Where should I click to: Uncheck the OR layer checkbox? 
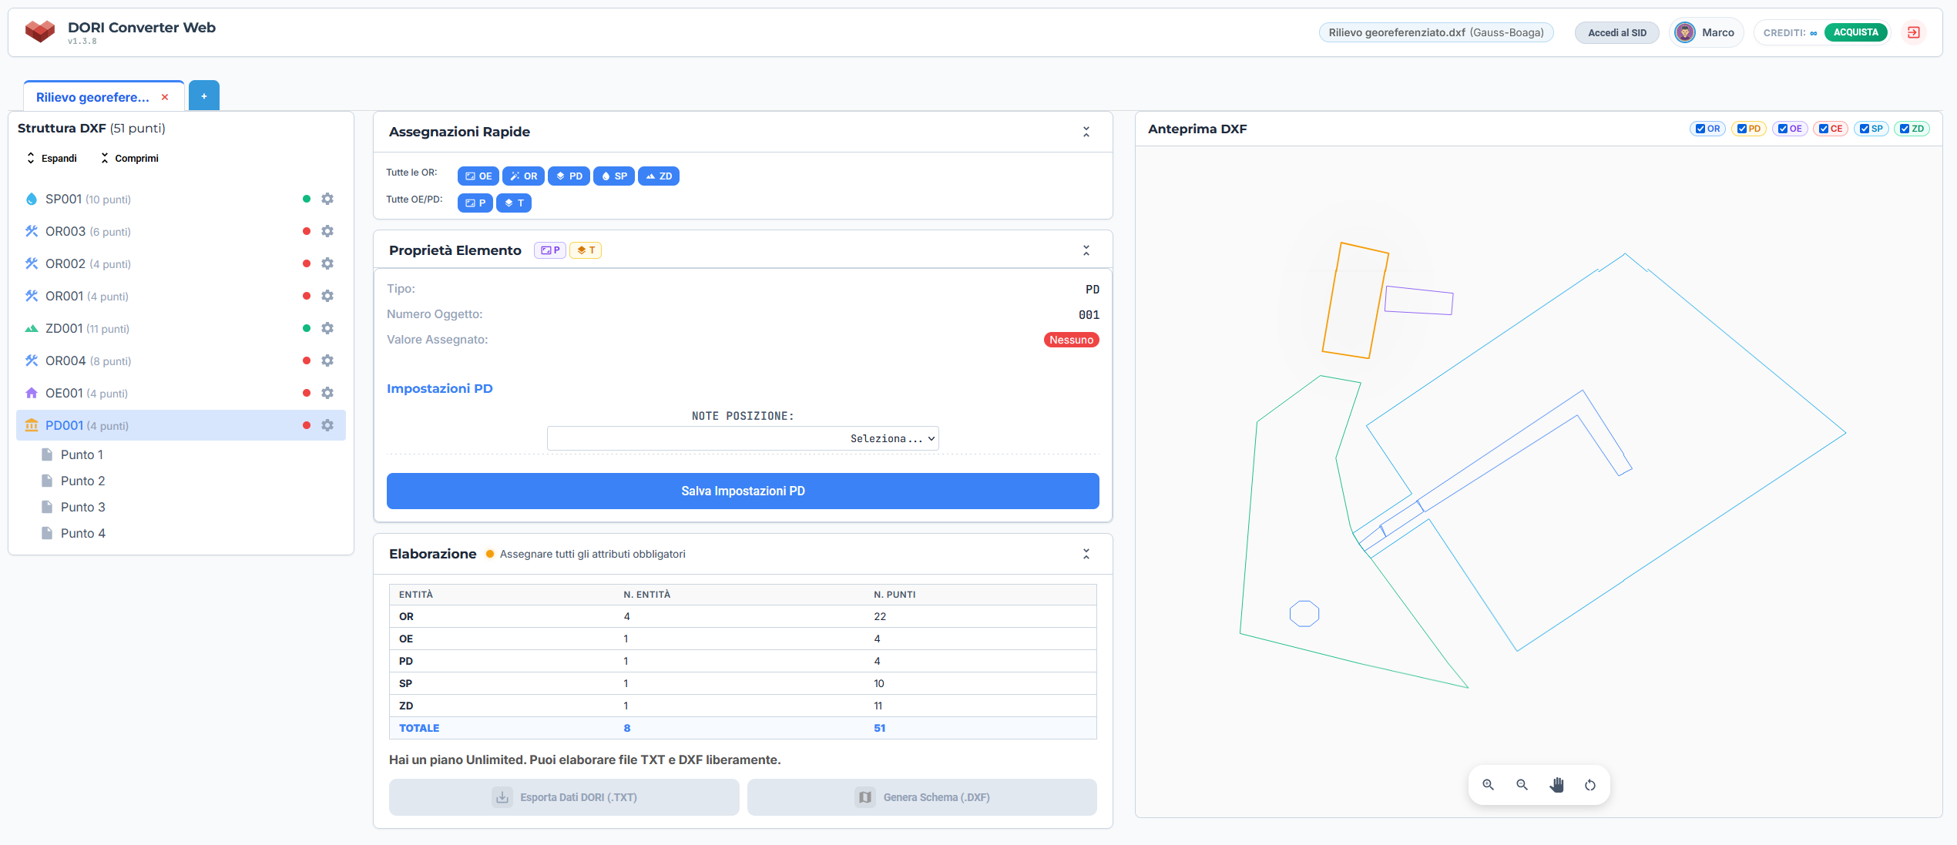(1700, 129)
